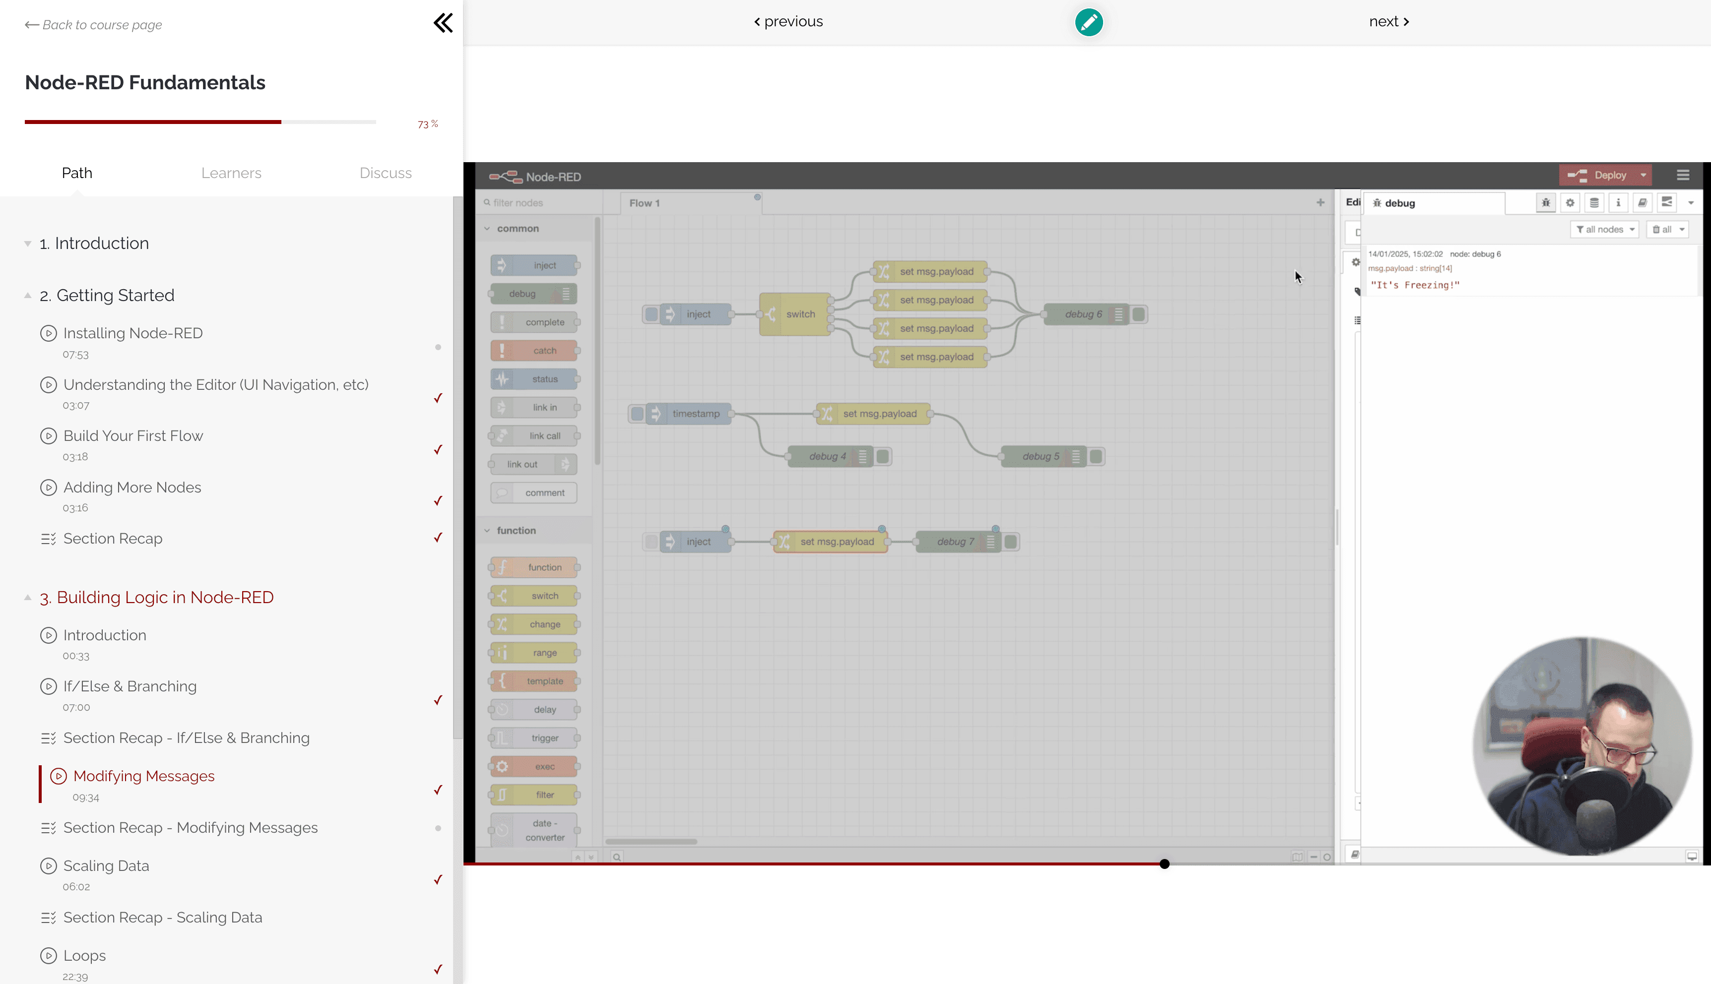The height and width of the screenshot is (984, 1711).
Task: Open the info panel with the i icon
Action: [1618, 201]
